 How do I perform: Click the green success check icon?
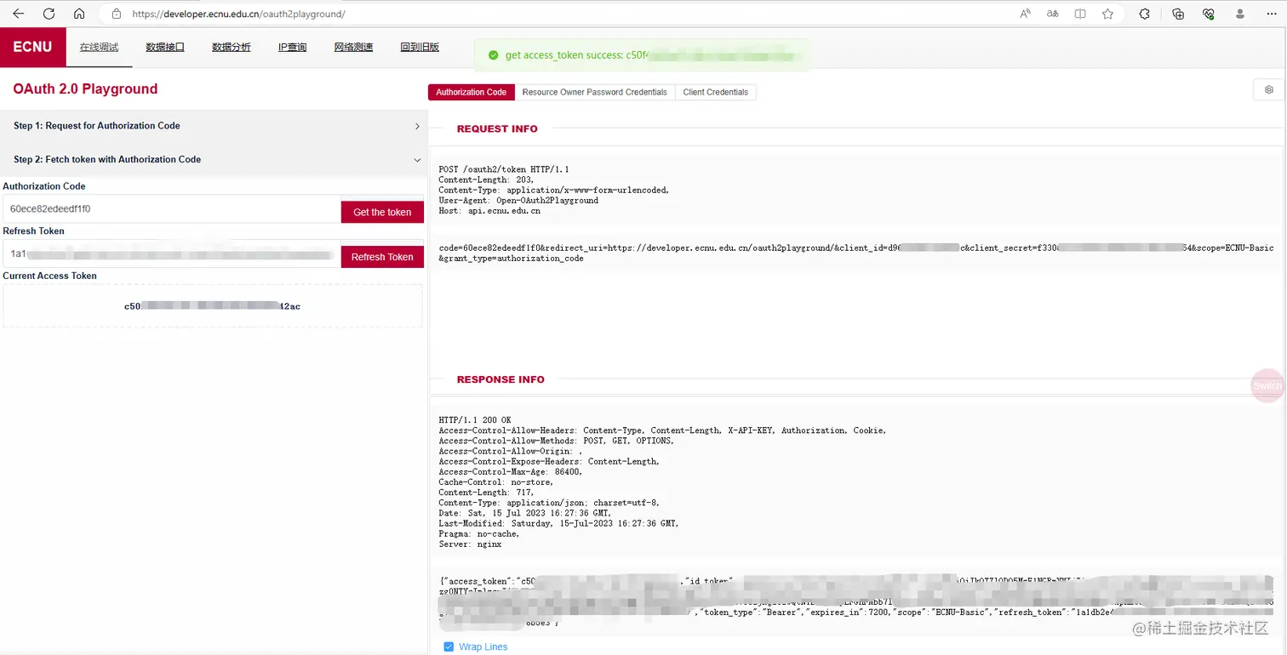493,55
